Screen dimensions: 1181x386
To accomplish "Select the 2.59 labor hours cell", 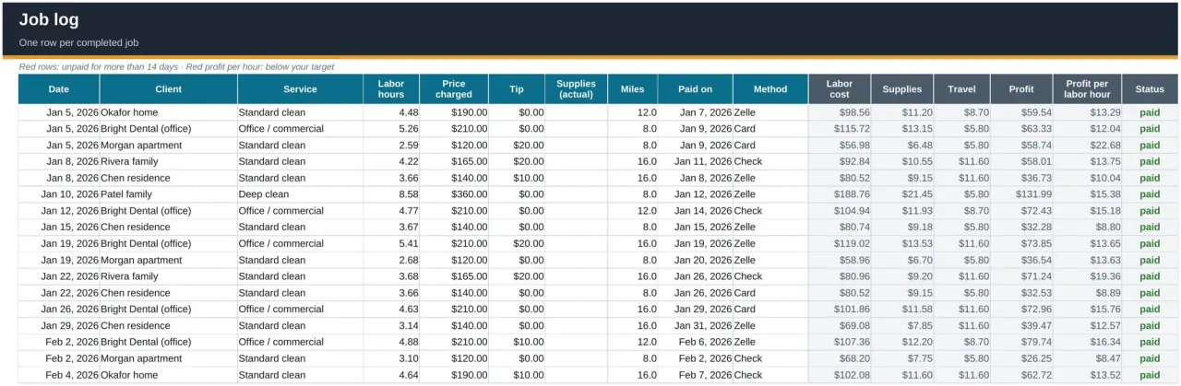I will tap(391, 146).
